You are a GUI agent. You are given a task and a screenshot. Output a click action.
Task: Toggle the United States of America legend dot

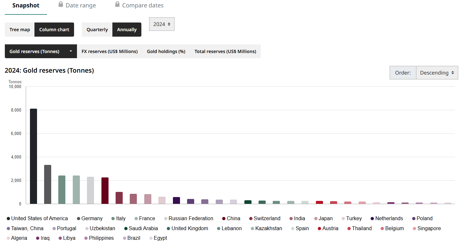pos(8,219)
